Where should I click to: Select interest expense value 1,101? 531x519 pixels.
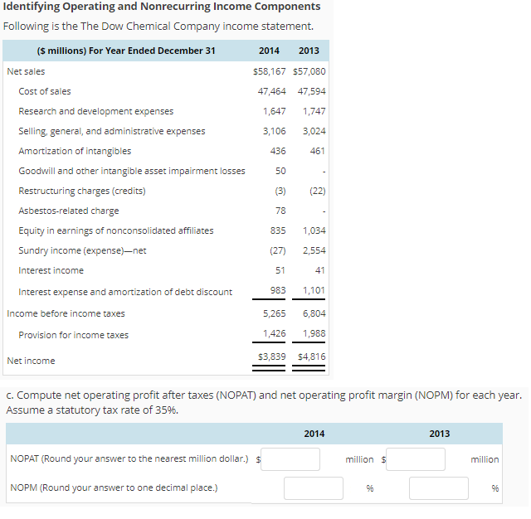point(314,291)
